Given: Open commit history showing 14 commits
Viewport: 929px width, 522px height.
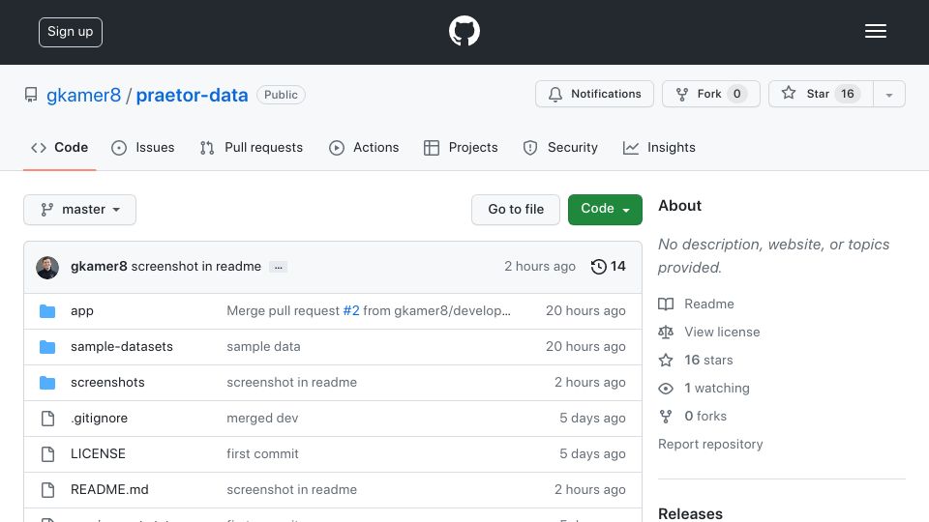Looking at the screenshot, I should pos(608,267).
